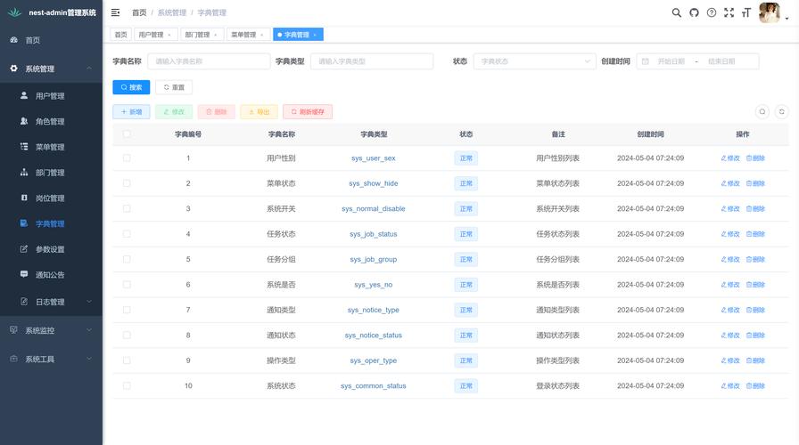The height and width of the screenshot is (445, 799).
Task: Expand the 系统监控 sidebar section
Action: coord(51,330)
